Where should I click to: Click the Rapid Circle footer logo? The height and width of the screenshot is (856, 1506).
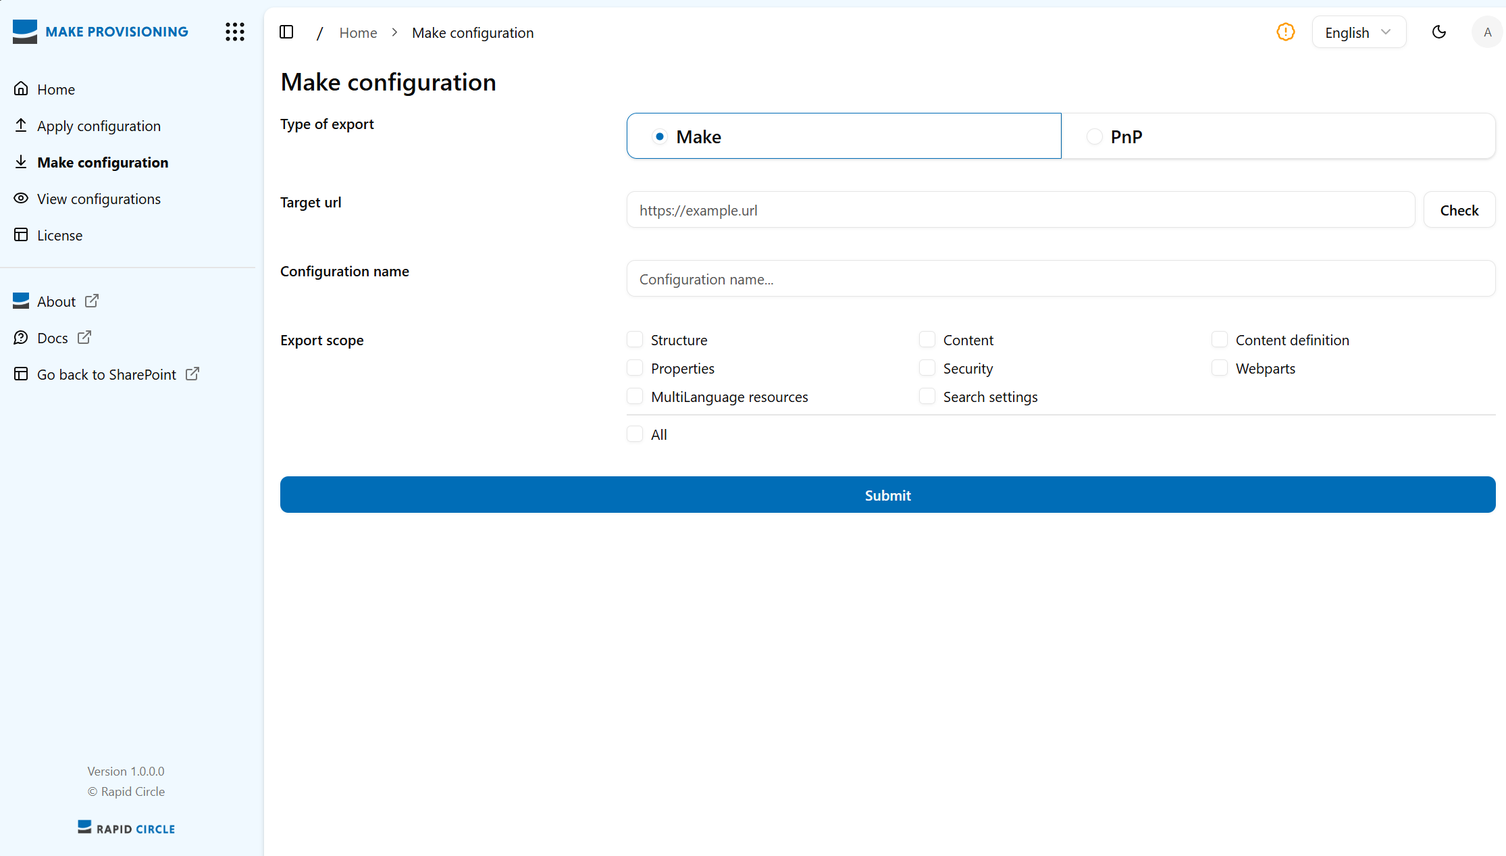tap(126, 828)
